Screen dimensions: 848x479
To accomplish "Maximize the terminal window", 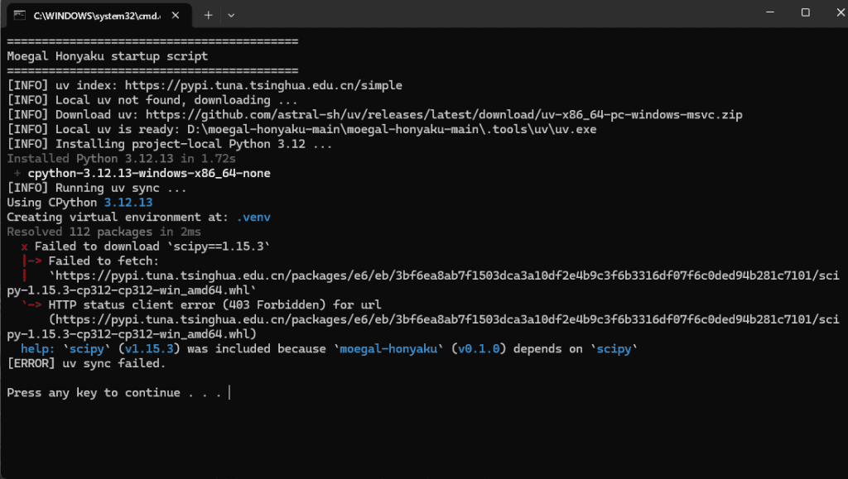I will click(x=805, y=13).
